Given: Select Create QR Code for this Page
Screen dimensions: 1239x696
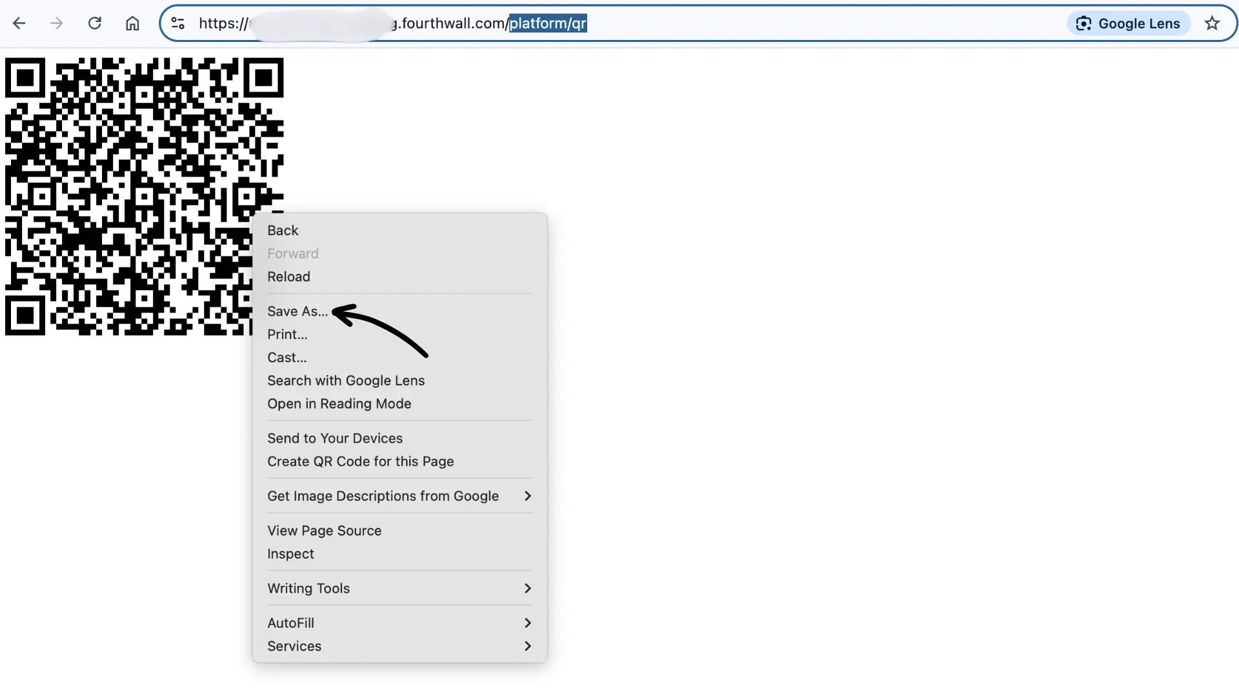Looking at the screenshot, I should [x=359, y=461].
